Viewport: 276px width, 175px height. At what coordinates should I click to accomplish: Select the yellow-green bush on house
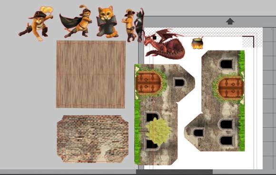tap(158, 131)
